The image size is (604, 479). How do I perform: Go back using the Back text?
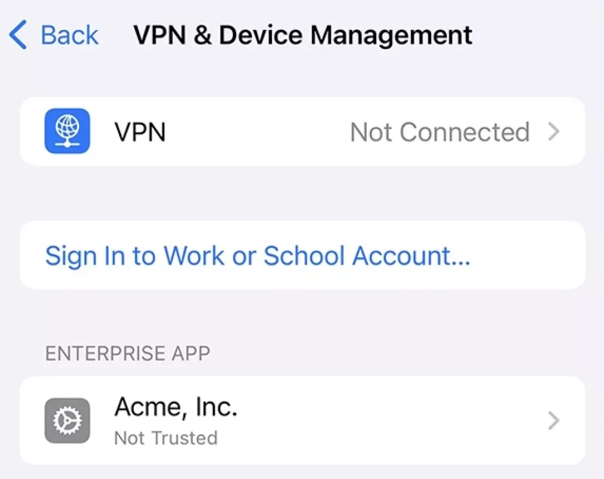(69, 35)
